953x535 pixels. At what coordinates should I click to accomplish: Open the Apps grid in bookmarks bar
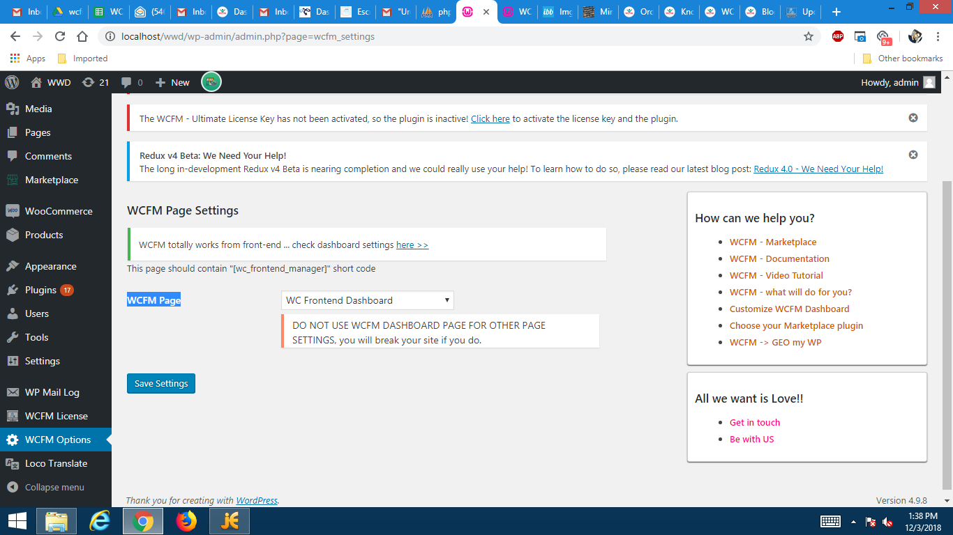pos(28,59)
